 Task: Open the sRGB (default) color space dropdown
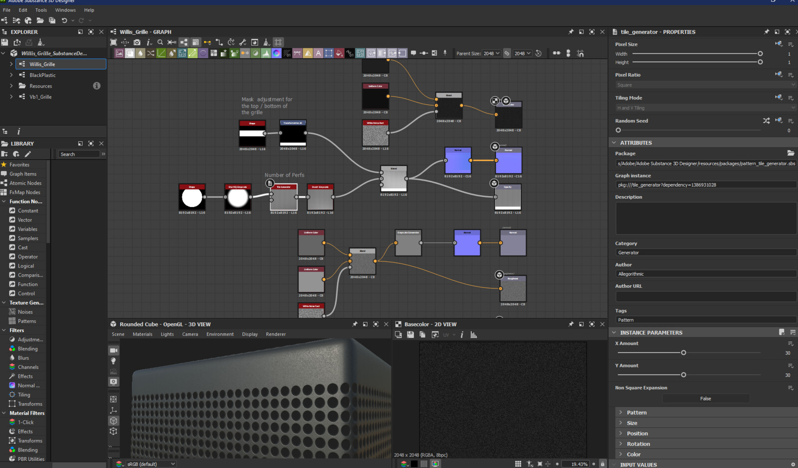click(x=151, y=464)
